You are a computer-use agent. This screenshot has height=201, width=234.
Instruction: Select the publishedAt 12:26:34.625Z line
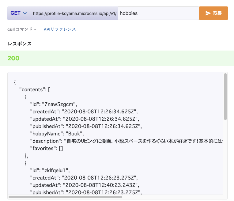coord(86,126)
